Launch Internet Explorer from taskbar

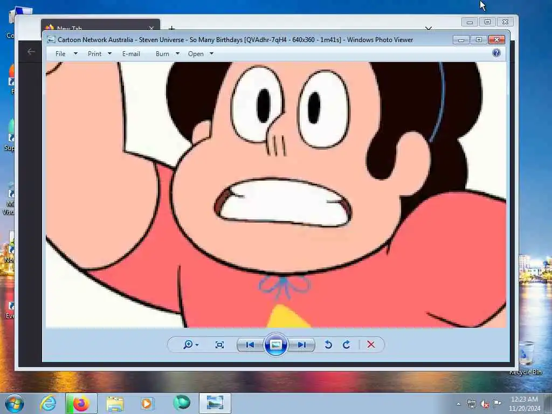point(48,403)
